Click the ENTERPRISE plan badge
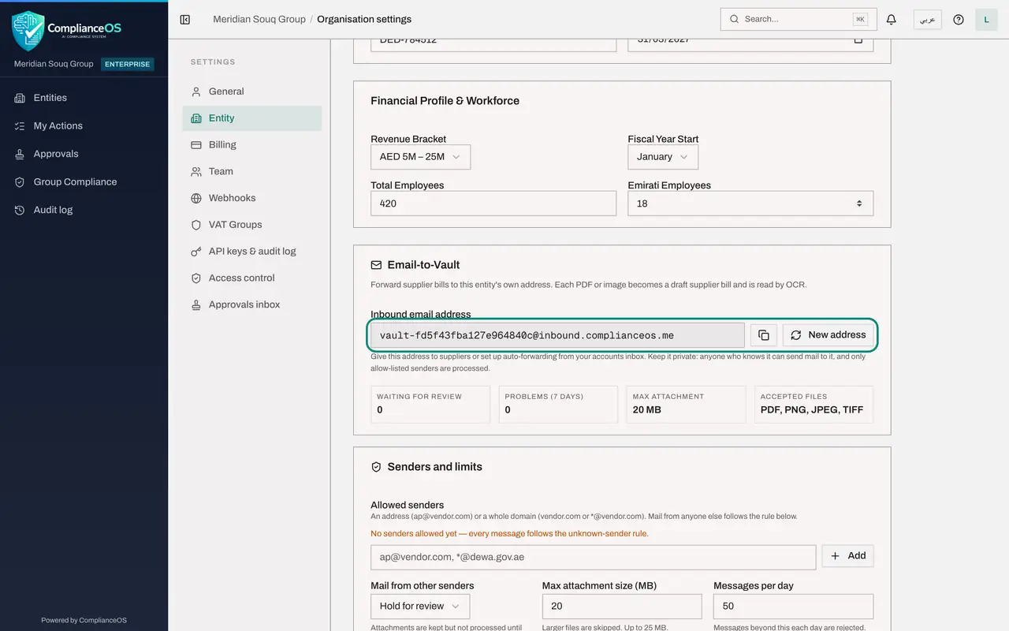Viewport: 1009px width, 631px height. [128, 64]
